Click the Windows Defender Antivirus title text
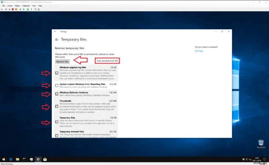269x165 pixels. tap(74, 92)
